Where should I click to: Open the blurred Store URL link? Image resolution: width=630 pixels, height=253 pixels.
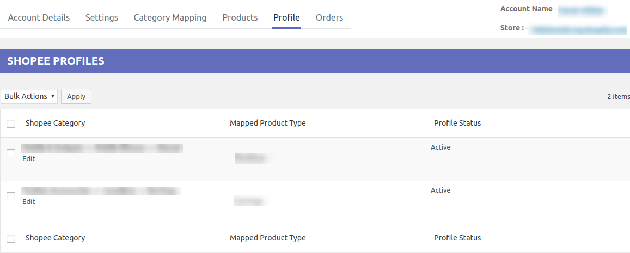579,29
